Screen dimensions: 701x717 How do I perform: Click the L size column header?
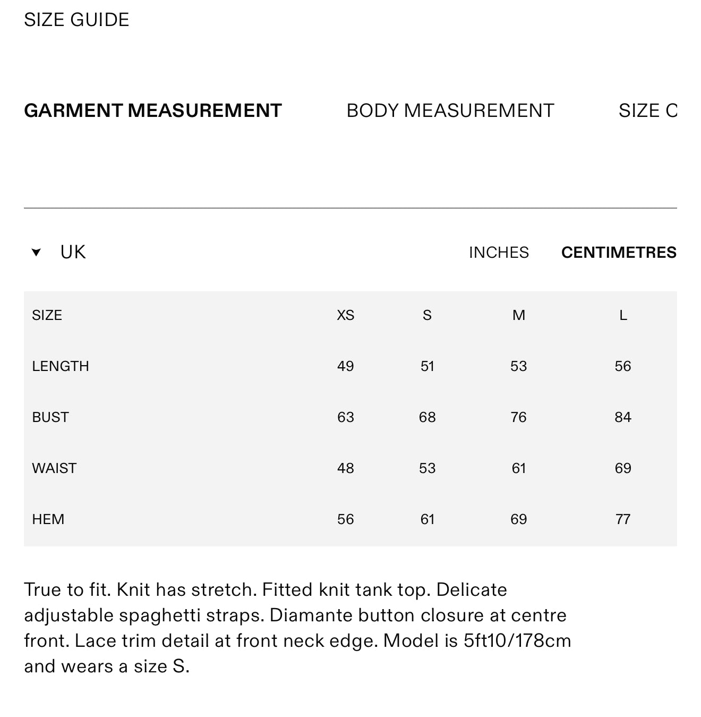[x=623, y=315]
